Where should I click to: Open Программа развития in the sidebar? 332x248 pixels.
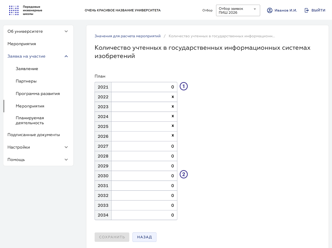click(38, 94)
